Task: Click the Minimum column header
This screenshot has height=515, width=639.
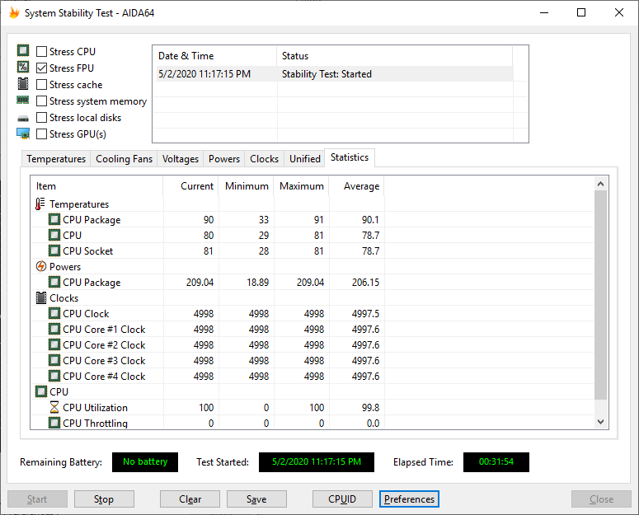Action: (x=247, y=186)
